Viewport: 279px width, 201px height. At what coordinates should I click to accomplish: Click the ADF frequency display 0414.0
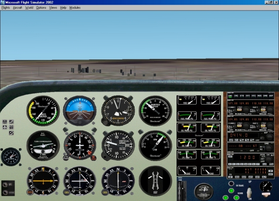pyautogui.click(x=242, y=135)
